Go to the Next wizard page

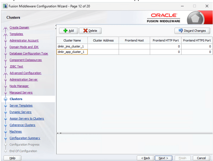click(x=163, y=158)
